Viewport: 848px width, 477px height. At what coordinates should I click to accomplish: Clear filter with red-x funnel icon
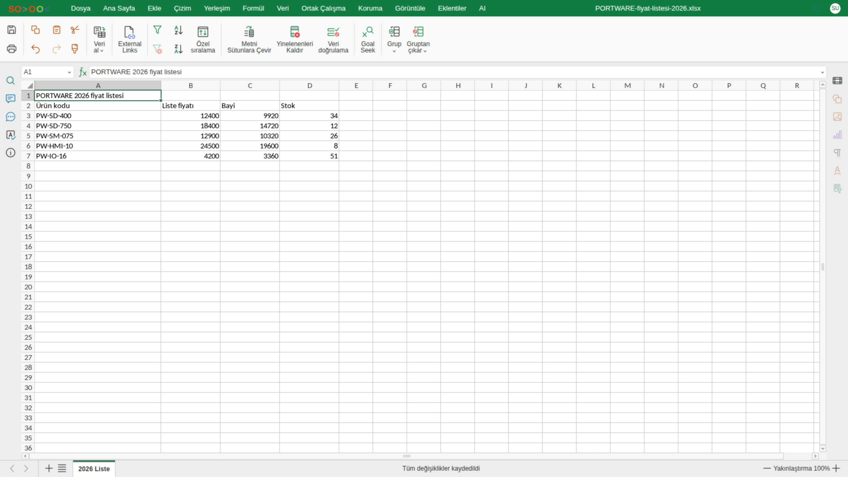click(x=157, y=49)
